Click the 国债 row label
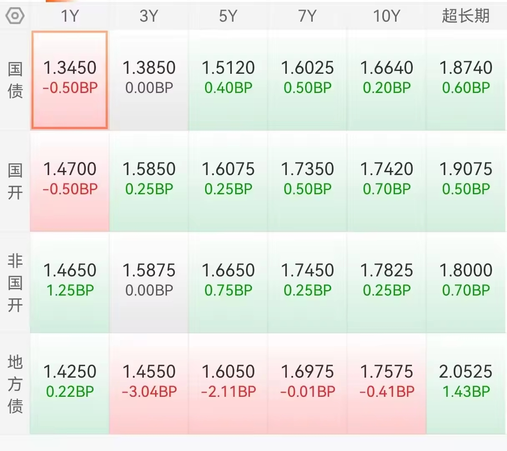The image size is (507, 451). coord(15,80)
